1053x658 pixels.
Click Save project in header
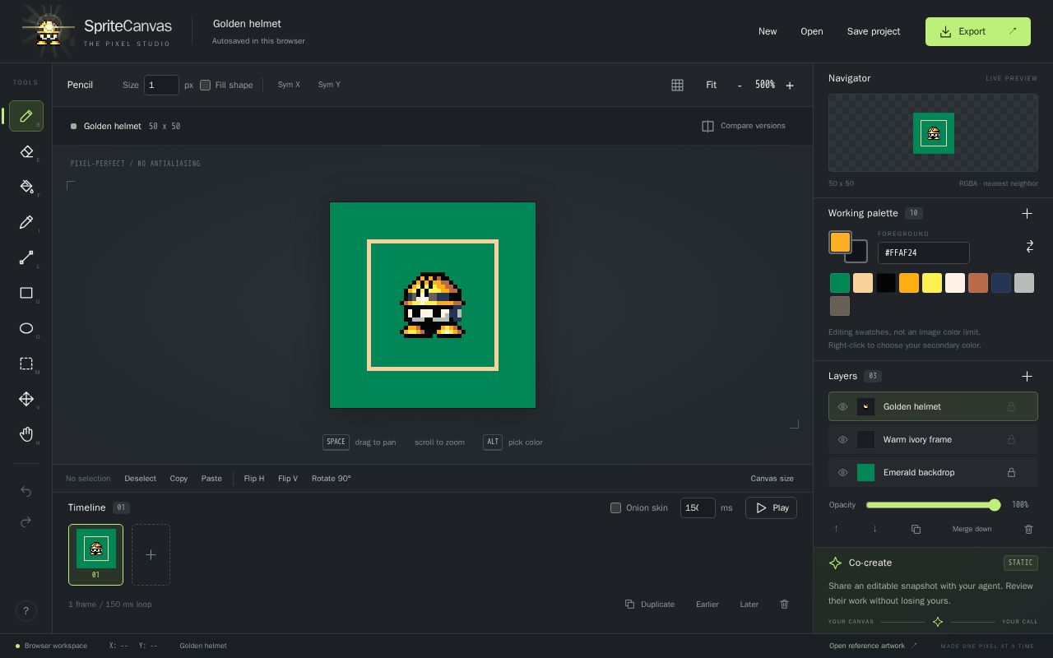click(874, 31)
